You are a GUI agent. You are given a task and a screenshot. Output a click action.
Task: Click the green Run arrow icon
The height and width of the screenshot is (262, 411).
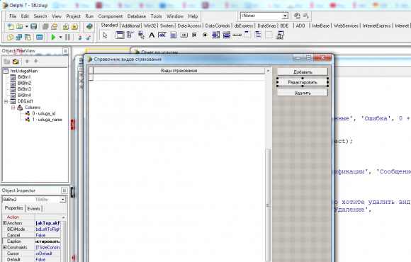click(x=53, y=38)
